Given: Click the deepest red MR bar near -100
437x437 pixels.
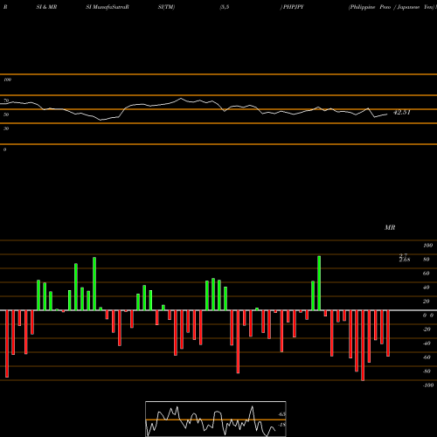Looking at the screenshot, I should [x=363, y=345].
